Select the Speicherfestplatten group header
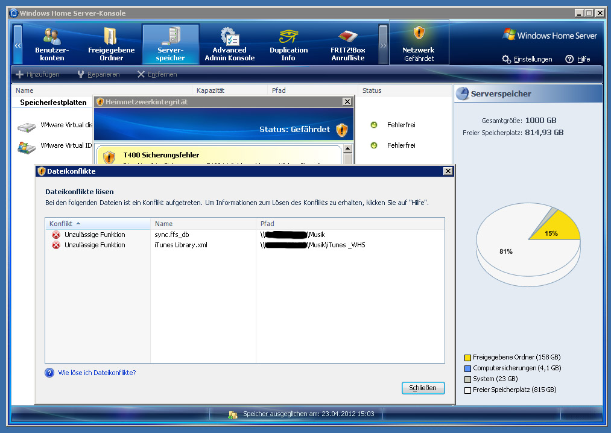Screen dimensions: 611x433 tap(54, 103)
